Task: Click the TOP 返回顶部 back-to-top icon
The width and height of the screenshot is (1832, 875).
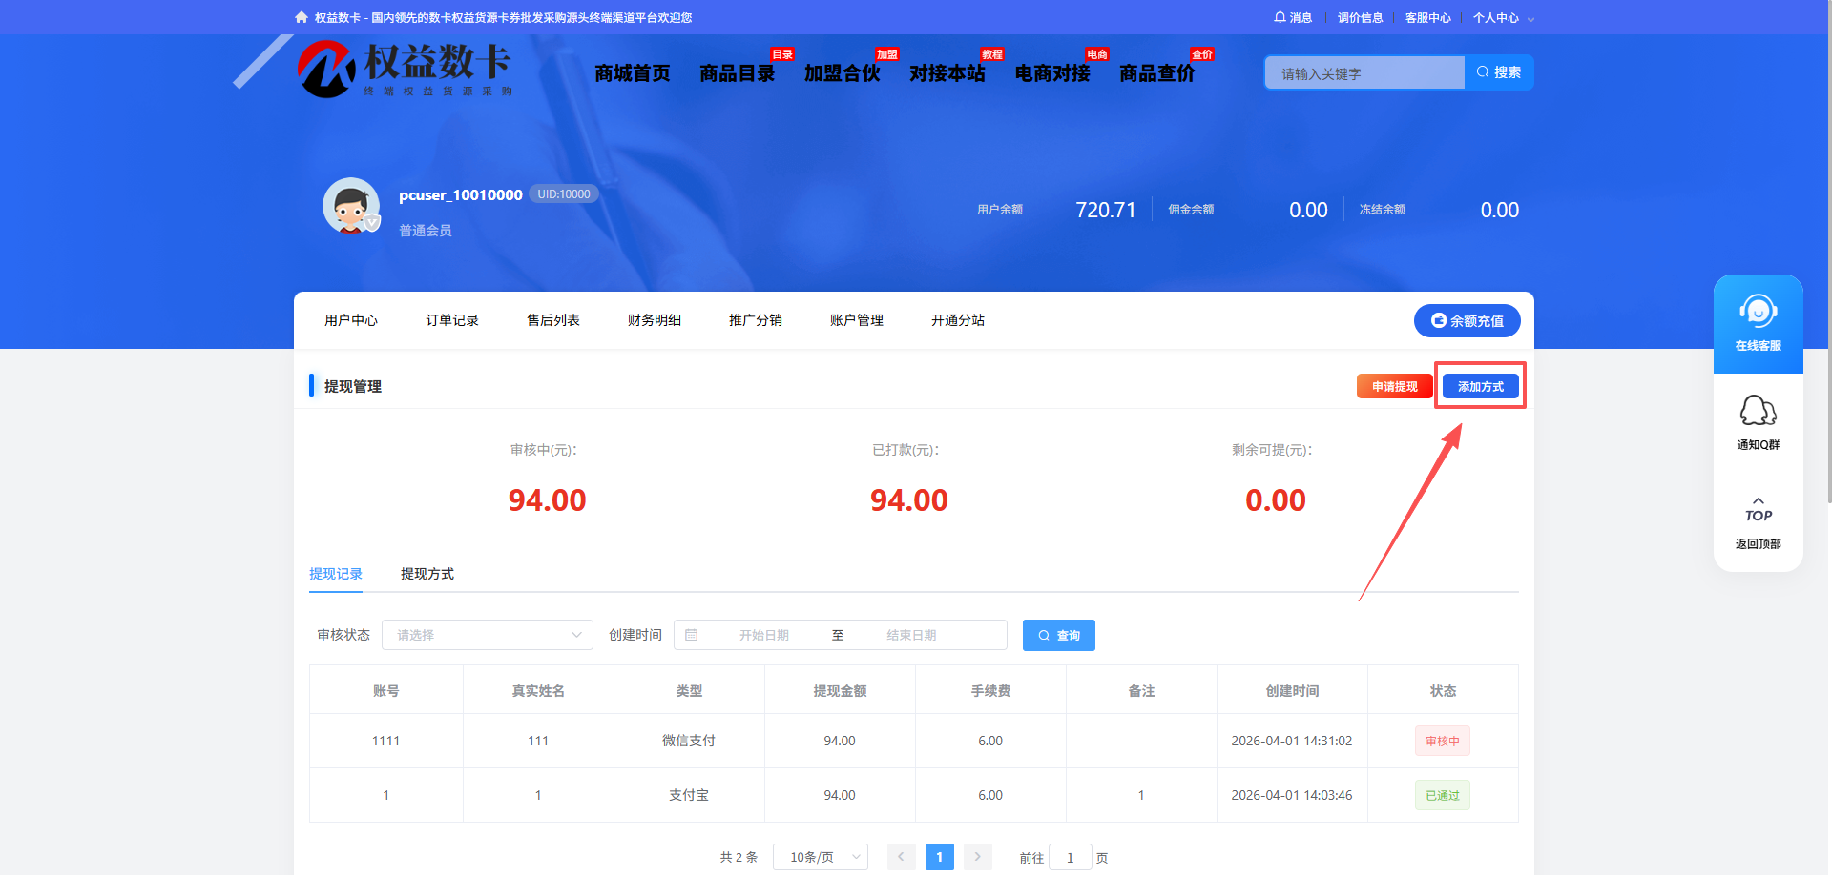Action: [1759, 508]
